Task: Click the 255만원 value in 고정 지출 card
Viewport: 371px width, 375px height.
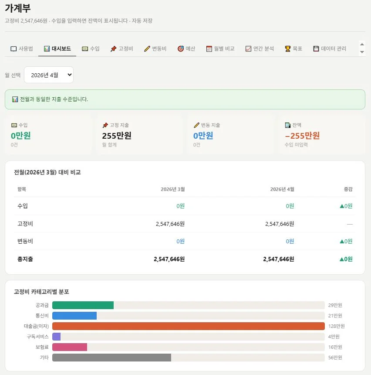Action: (x=117, y=136)
